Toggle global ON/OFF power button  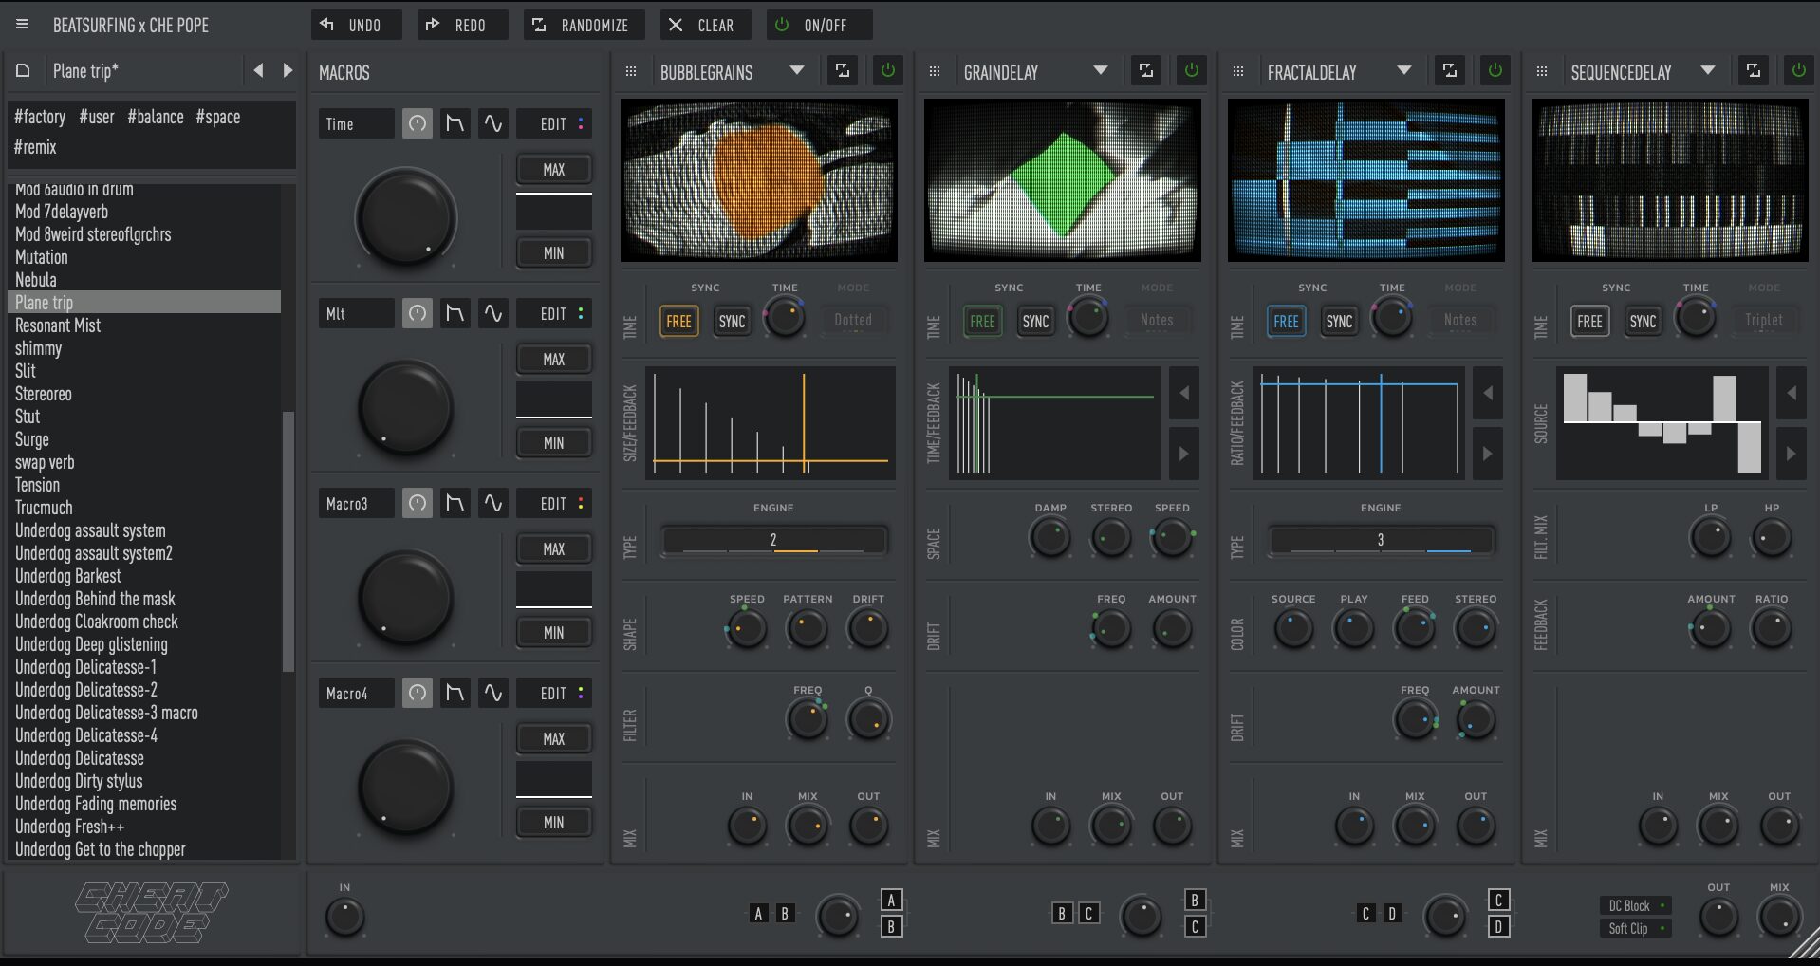tap(820, 25)
